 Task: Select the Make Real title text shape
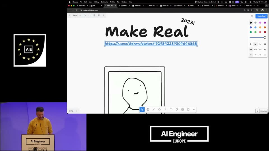(x=147, y=31)
